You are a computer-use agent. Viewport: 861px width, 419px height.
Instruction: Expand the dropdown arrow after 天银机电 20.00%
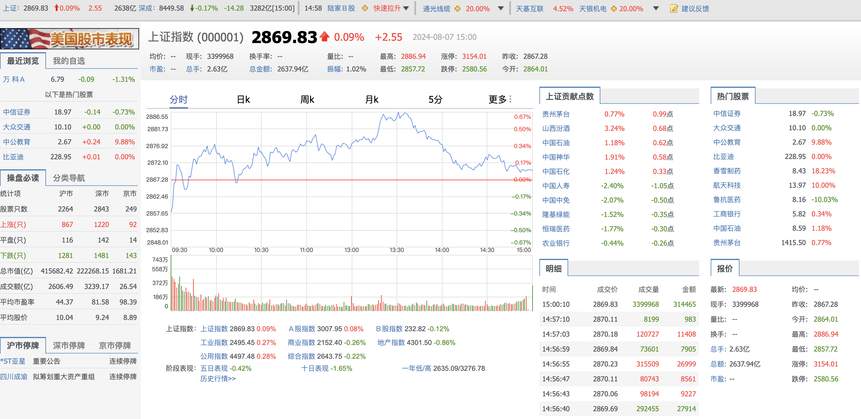click(656, 8)
